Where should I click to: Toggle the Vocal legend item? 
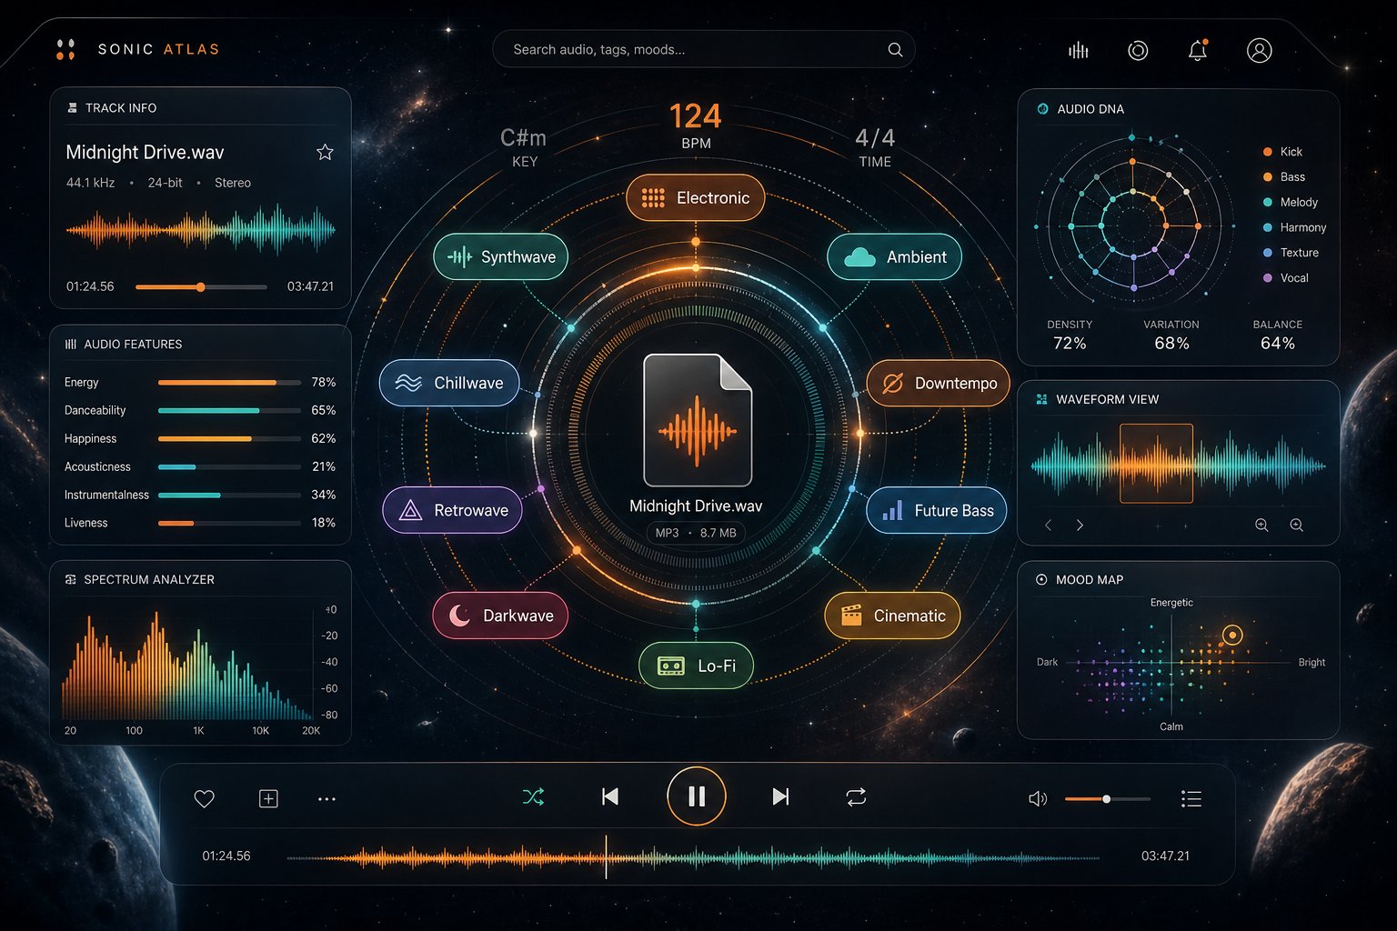[1285, 278]
